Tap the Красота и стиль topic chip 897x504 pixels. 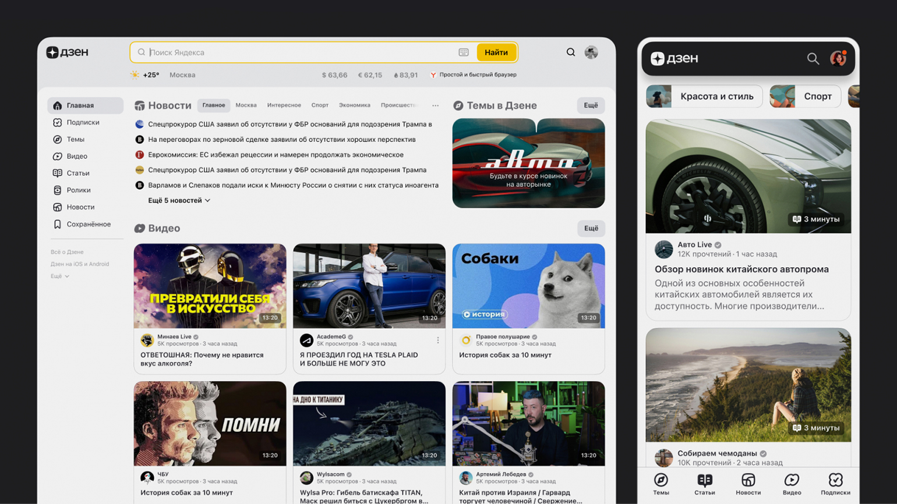coord(704,96)
